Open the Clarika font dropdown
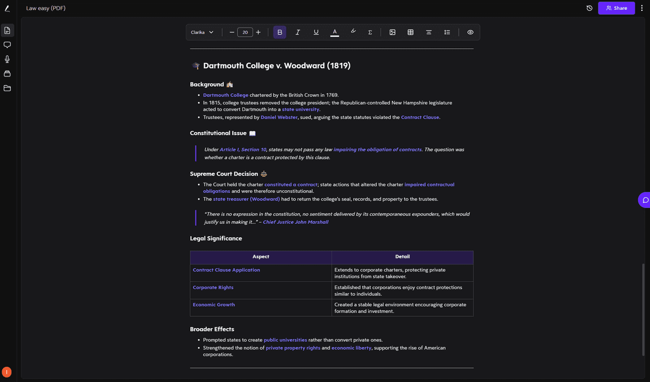Image resolution: width=650 pixels, height=382 pixels. [x=202, y=32]
